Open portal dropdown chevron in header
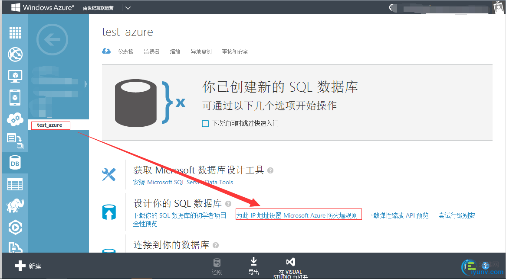The width and height of the screenshot is (506, 279). point(128,8)
